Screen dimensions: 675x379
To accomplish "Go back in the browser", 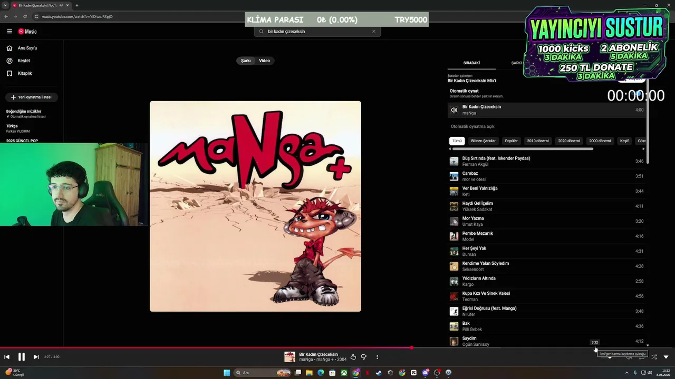I will coord(6,16).
